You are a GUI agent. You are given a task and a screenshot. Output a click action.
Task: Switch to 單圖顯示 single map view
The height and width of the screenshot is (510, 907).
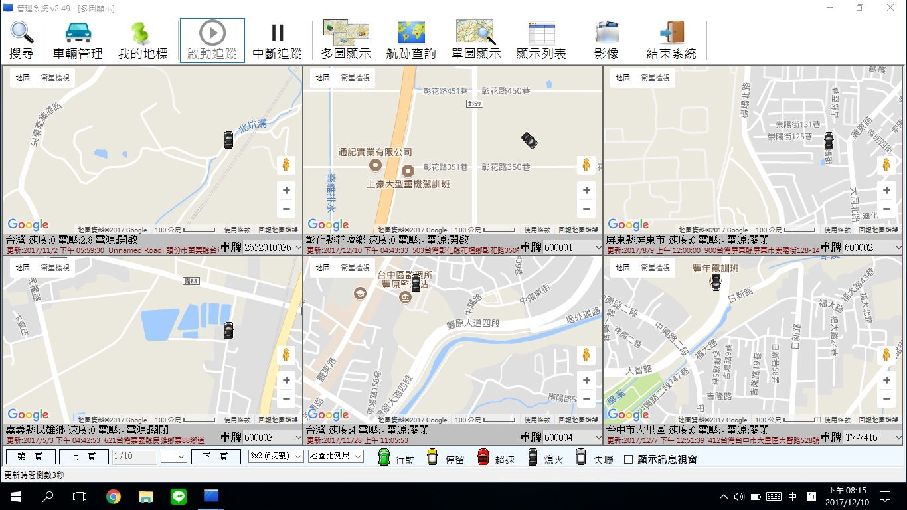tap(475, 40)
